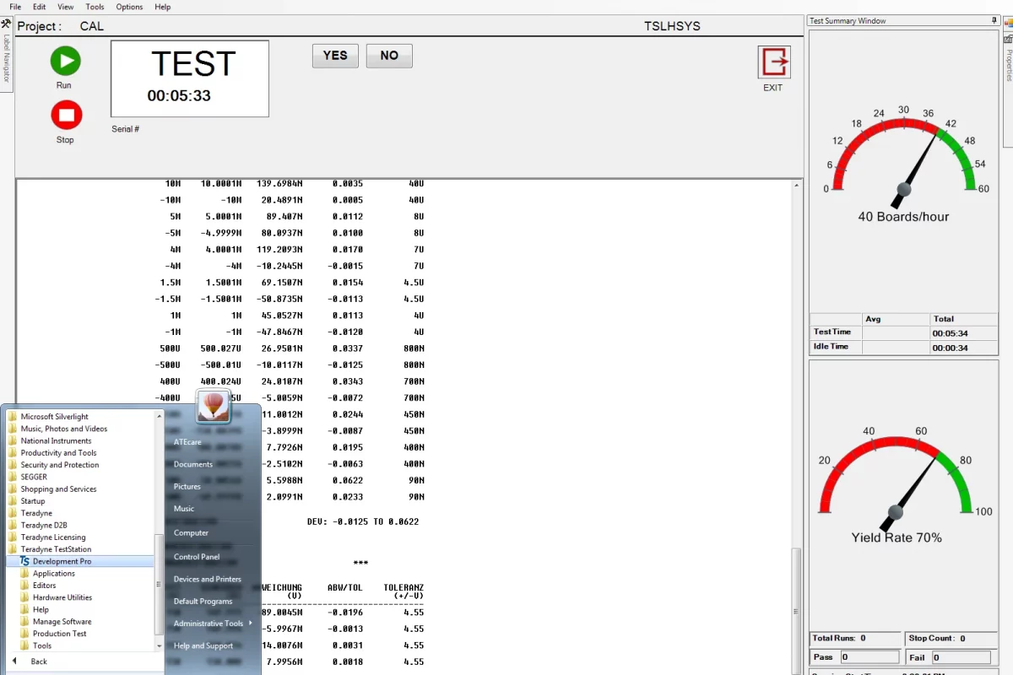Expand the Production Test folder
Image resolution: width=1013 pixels, height=675 pixels.
59,634
